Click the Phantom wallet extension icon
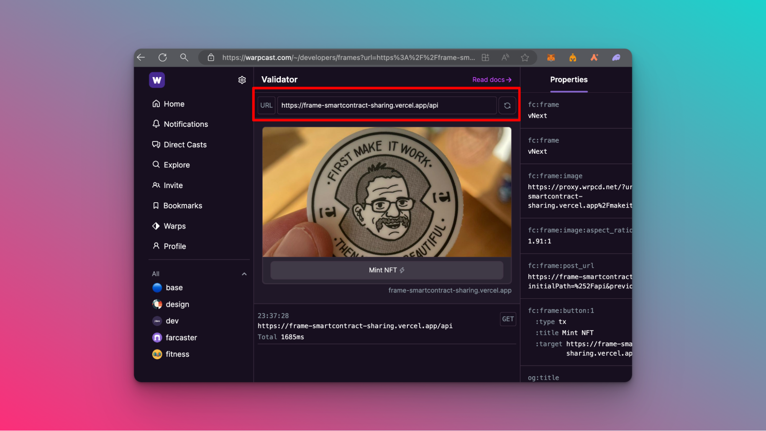Screen dimensions: 766x431 [x=616, y=57]
